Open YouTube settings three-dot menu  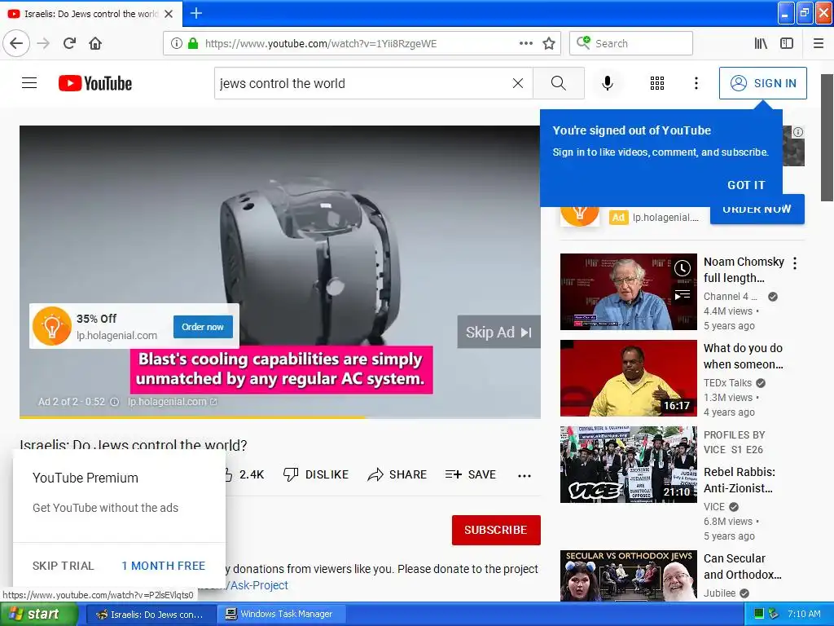click(x=696, y=83)
